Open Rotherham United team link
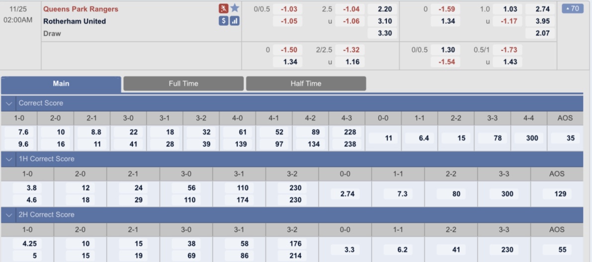 (x=75, y=21)
